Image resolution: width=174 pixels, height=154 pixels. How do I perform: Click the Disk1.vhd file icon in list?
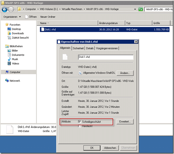[x=43, y=30]
